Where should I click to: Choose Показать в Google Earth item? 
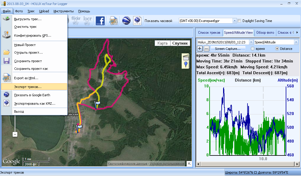pyautogui.click(x=34, y=95)
